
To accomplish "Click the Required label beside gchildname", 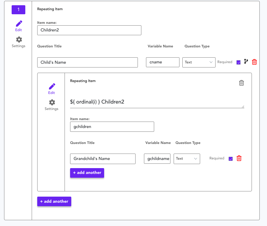I will pyautogui.click(x=217, y=158).
